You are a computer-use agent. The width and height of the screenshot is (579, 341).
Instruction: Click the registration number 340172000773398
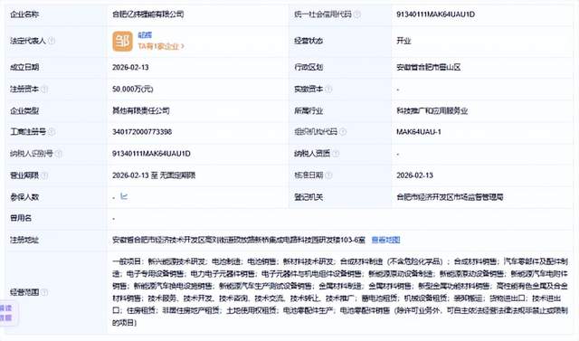point(142,132)
